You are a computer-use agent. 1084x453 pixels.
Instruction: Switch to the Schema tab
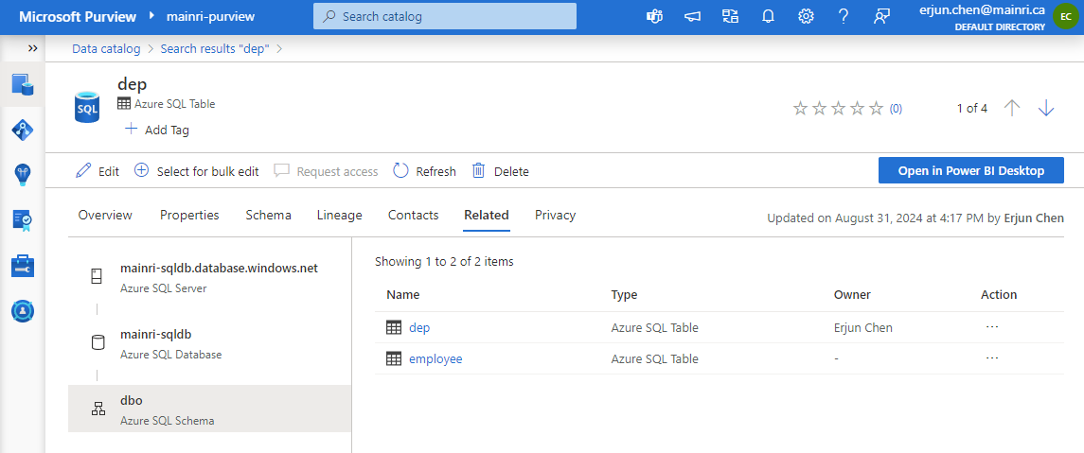click(x=268, y=215)
